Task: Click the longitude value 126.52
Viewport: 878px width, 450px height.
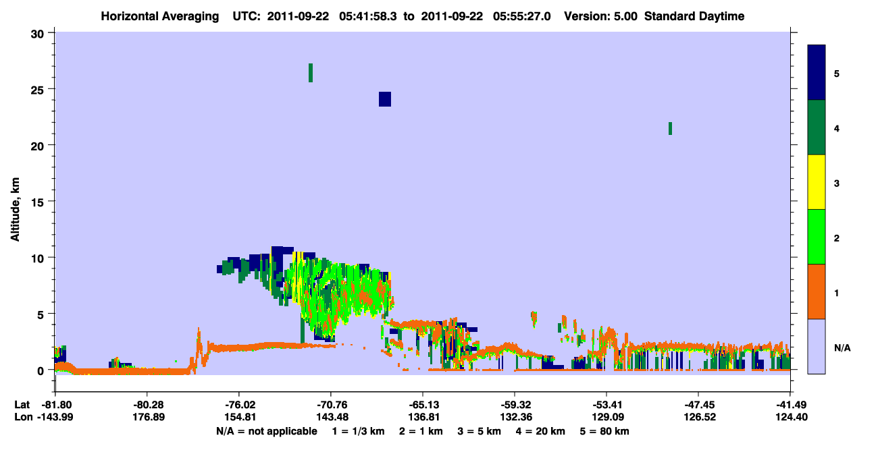Action: pos(698,417)
